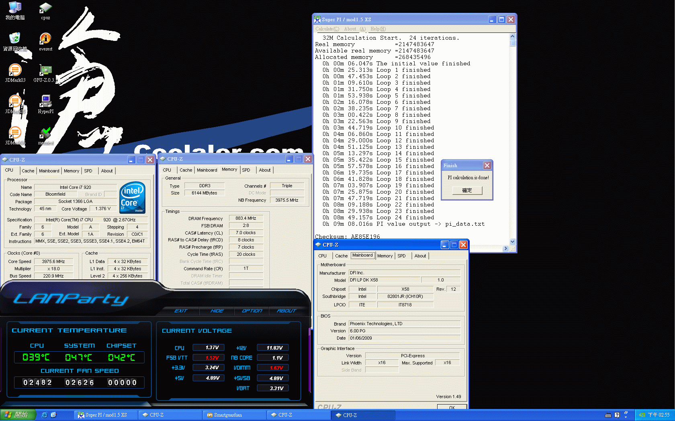Select Memory tab in leftmost CPU-Z window
Viewport: 675px width, 421px height.
[72, 171]
